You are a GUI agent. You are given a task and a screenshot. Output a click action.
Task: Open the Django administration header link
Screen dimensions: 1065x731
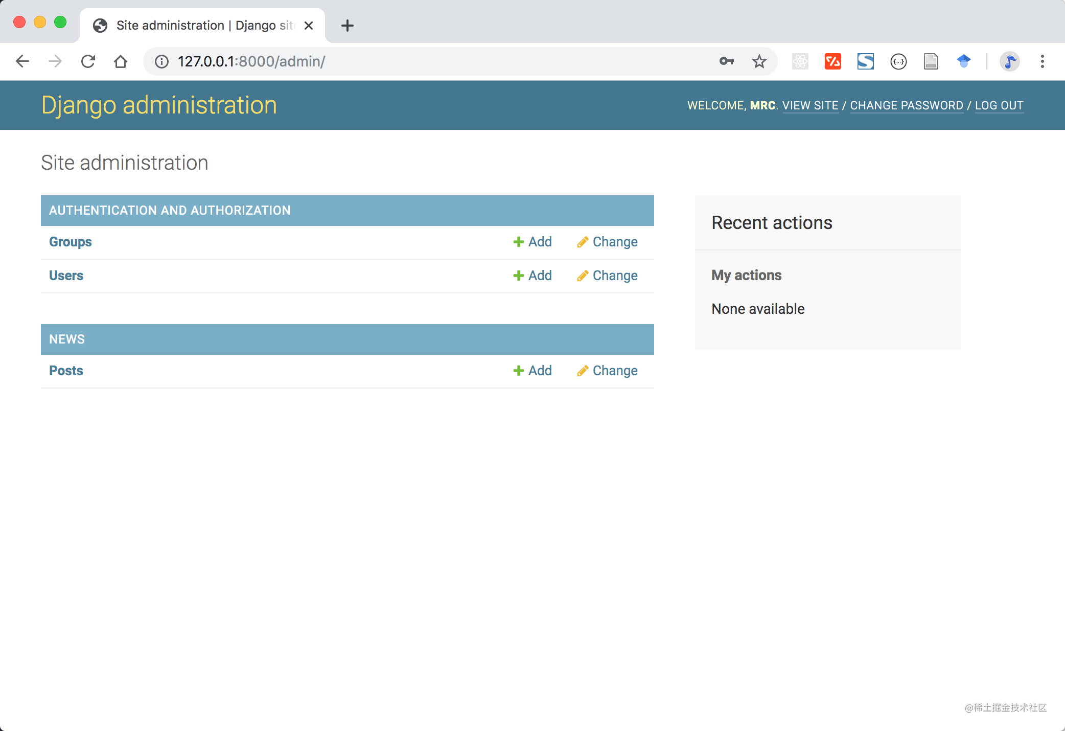point(159,105)
